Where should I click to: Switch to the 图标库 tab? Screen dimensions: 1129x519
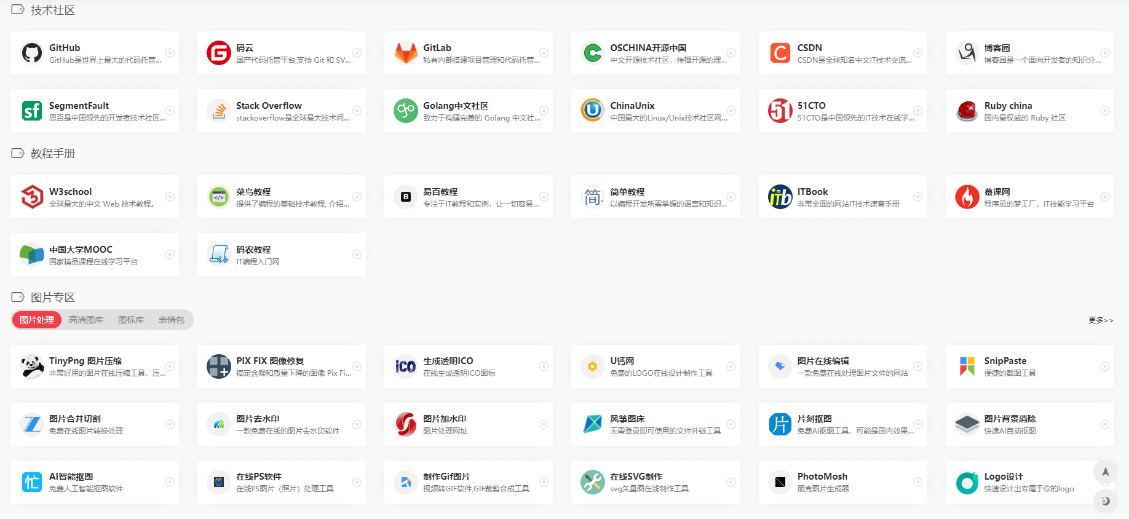pyautogui.click(x=131, y=320)
